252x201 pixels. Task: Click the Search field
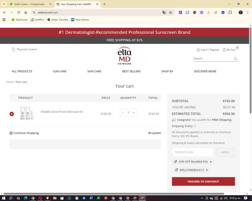[x=213, y=58]
